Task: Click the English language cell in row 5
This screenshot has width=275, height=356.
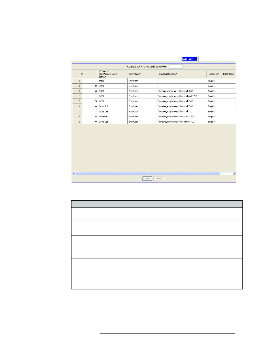Action: (x=214, y=101)
